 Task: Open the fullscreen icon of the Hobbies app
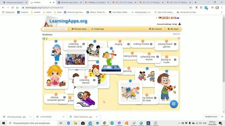179,38
